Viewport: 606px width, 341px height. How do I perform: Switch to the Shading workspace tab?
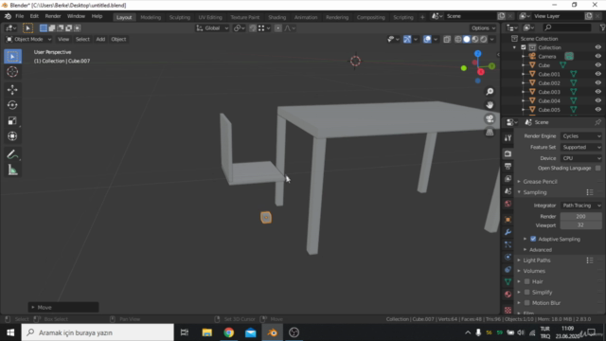click(277, 17)
